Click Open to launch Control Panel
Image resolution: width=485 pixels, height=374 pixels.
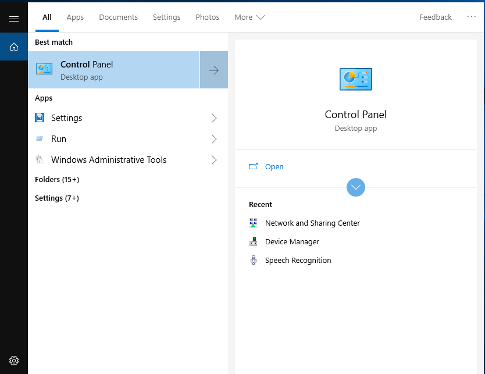(x=274, y=167)
